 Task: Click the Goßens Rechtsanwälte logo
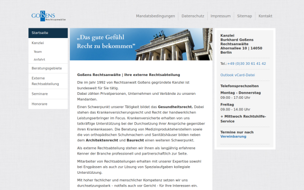click(x=49, y=16)
